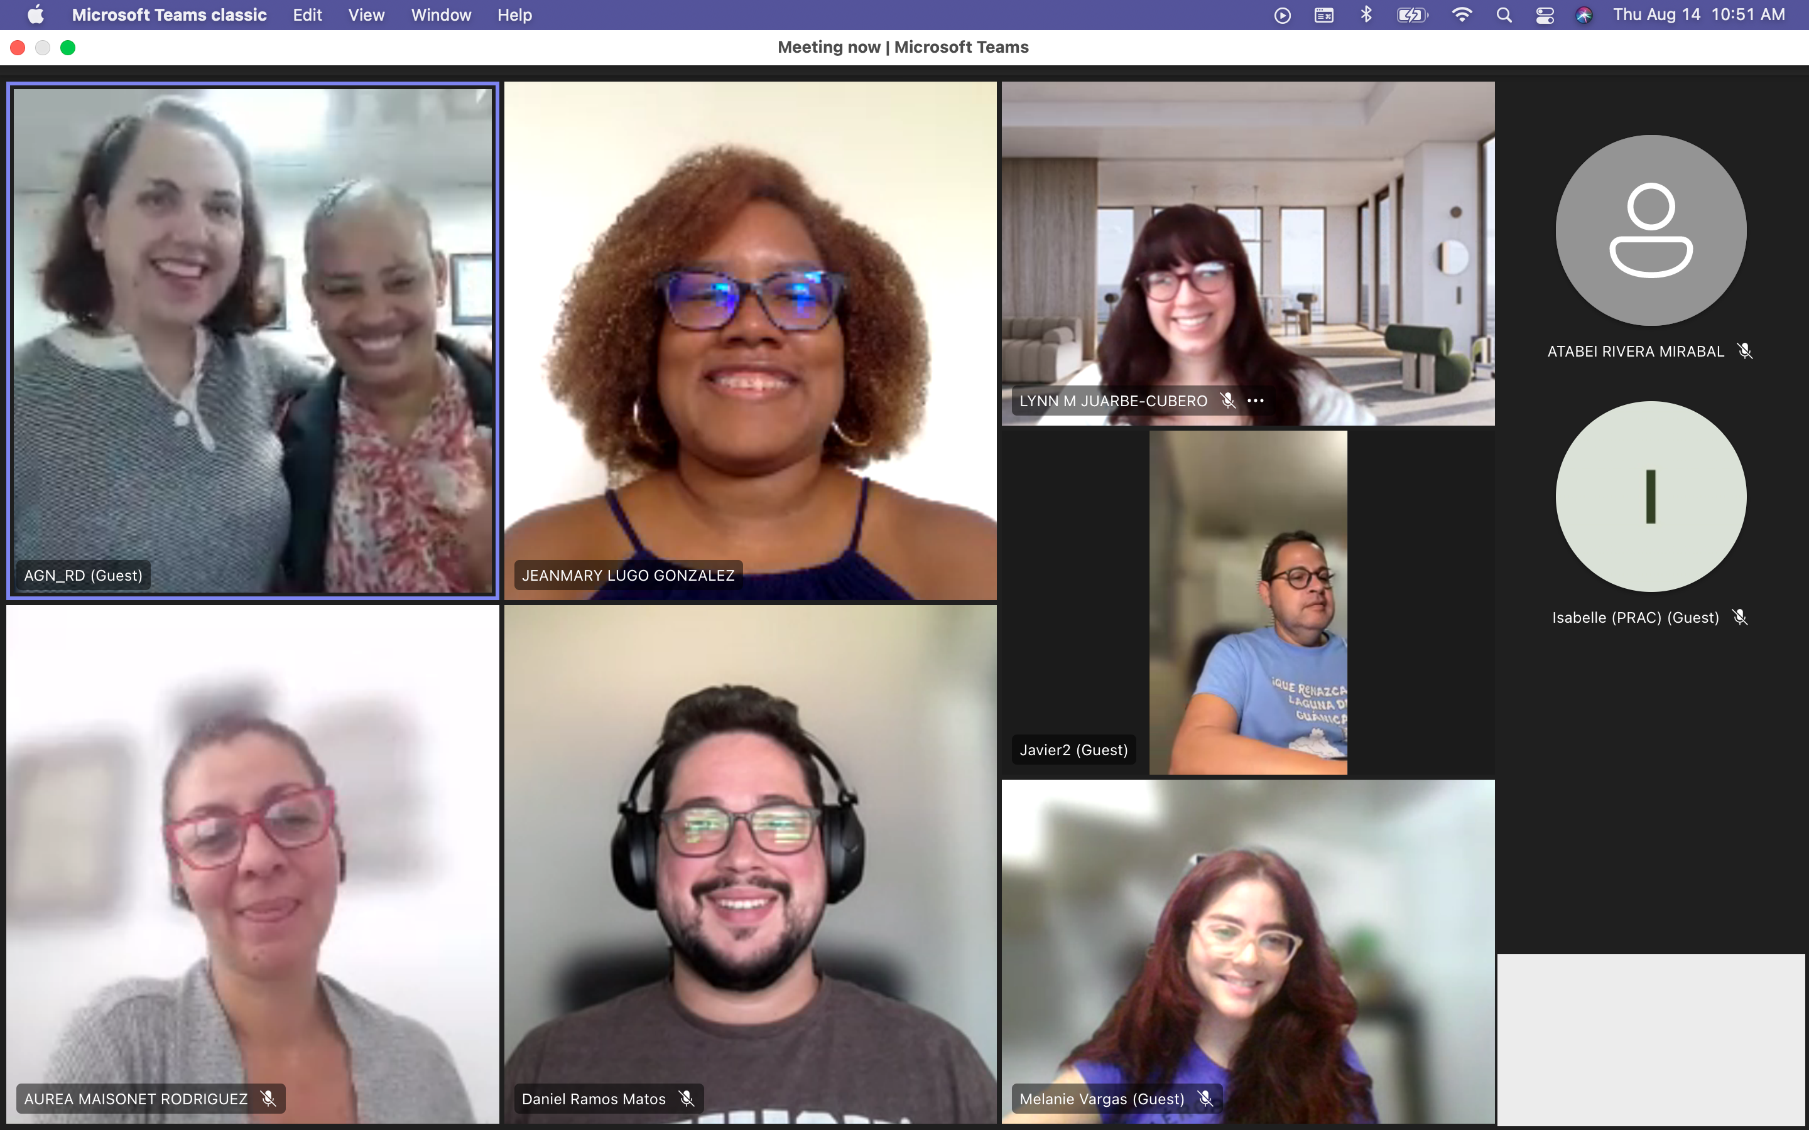Open the View menu
The width and height of the screenshot is (1809, 1130).
pos(366,15)
